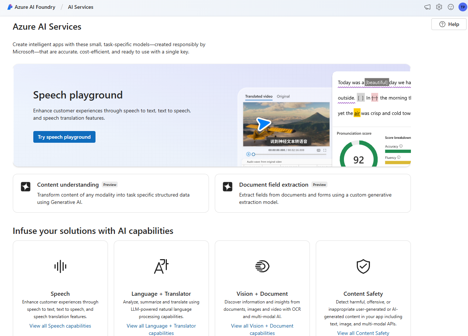Click the Document field extraction sparkle icon

(228, 187)
